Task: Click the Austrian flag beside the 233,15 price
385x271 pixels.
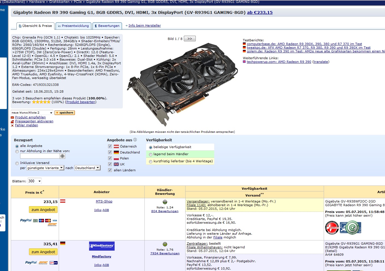Action: 63,201
